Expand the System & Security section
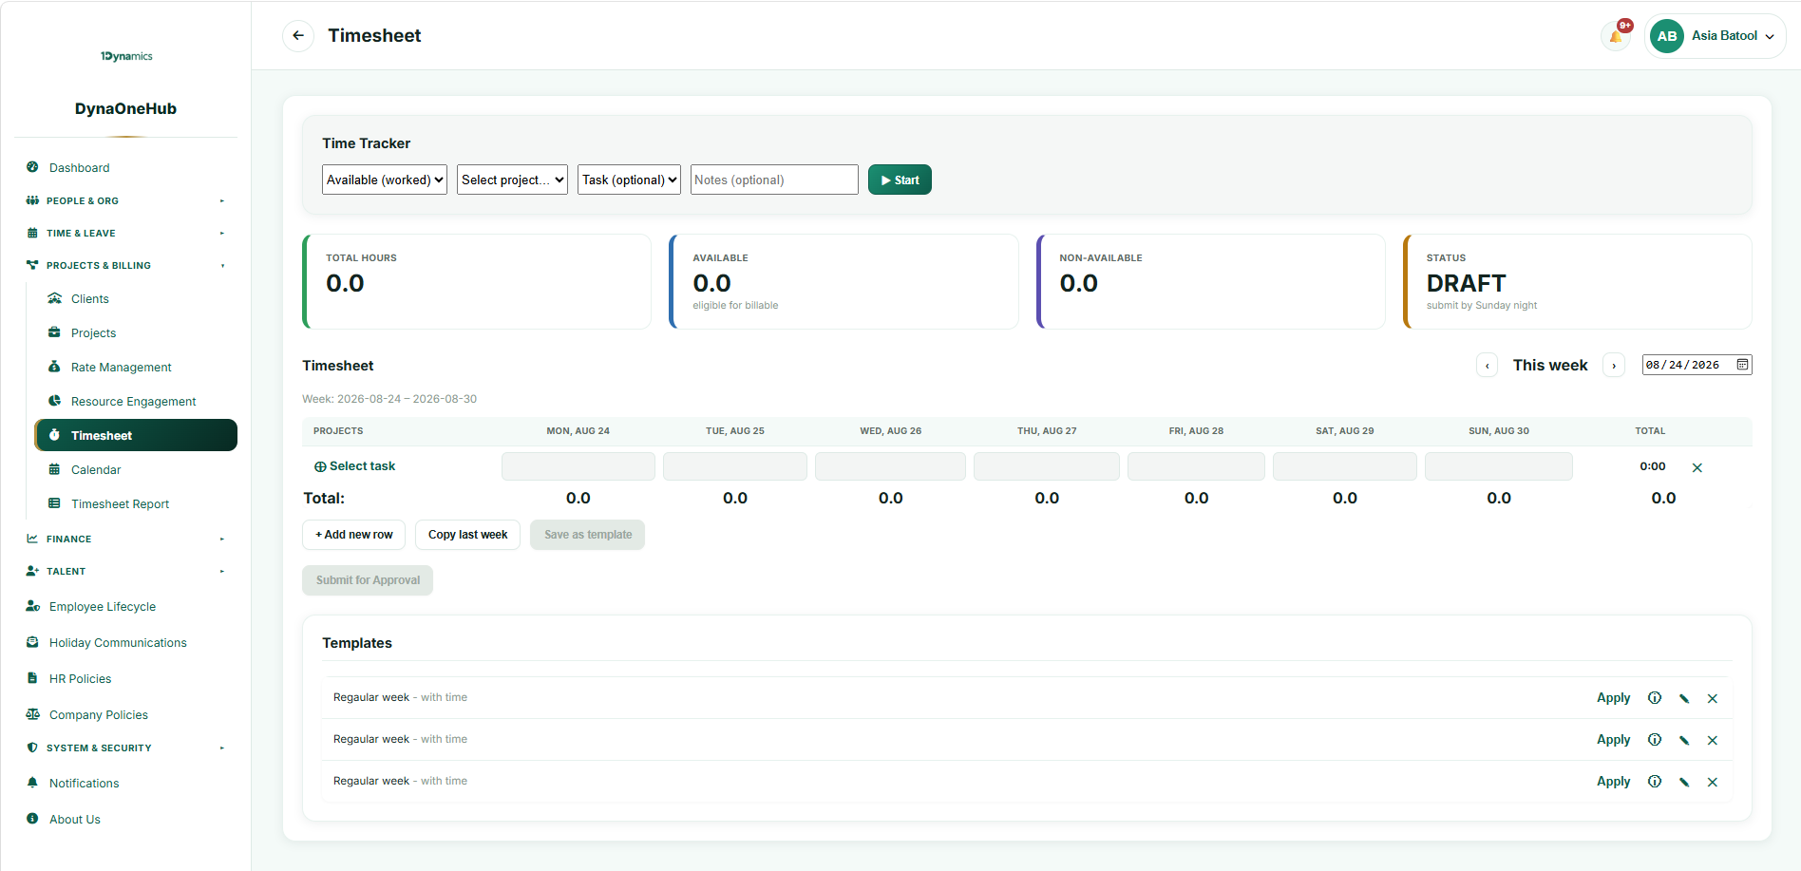 tap(126, 748)
